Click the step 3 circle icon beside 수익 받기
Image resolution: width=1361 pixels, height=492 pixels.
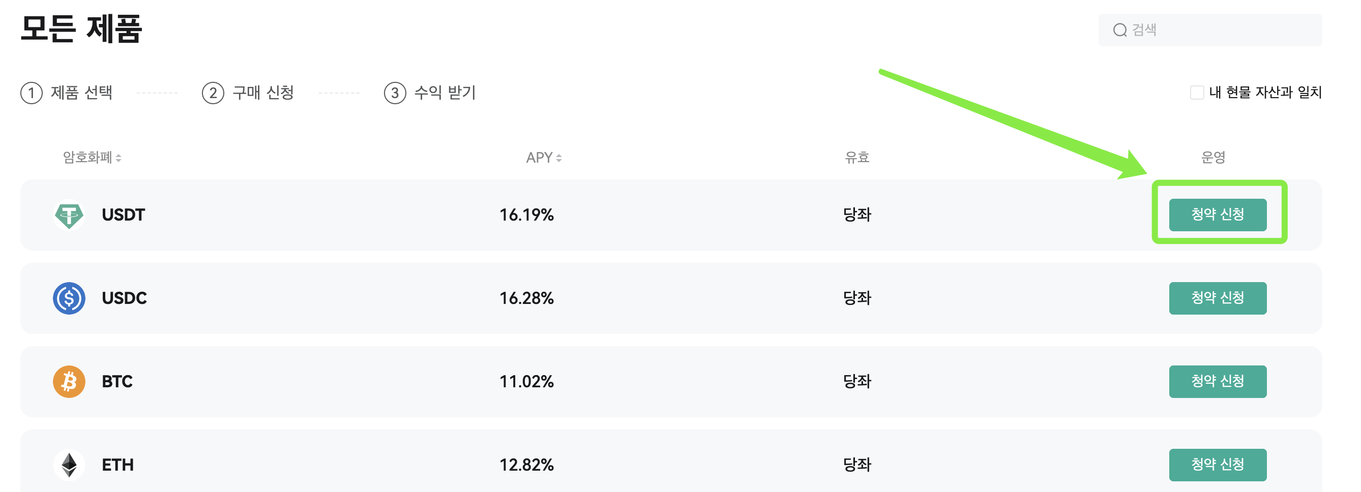(395, 93)
